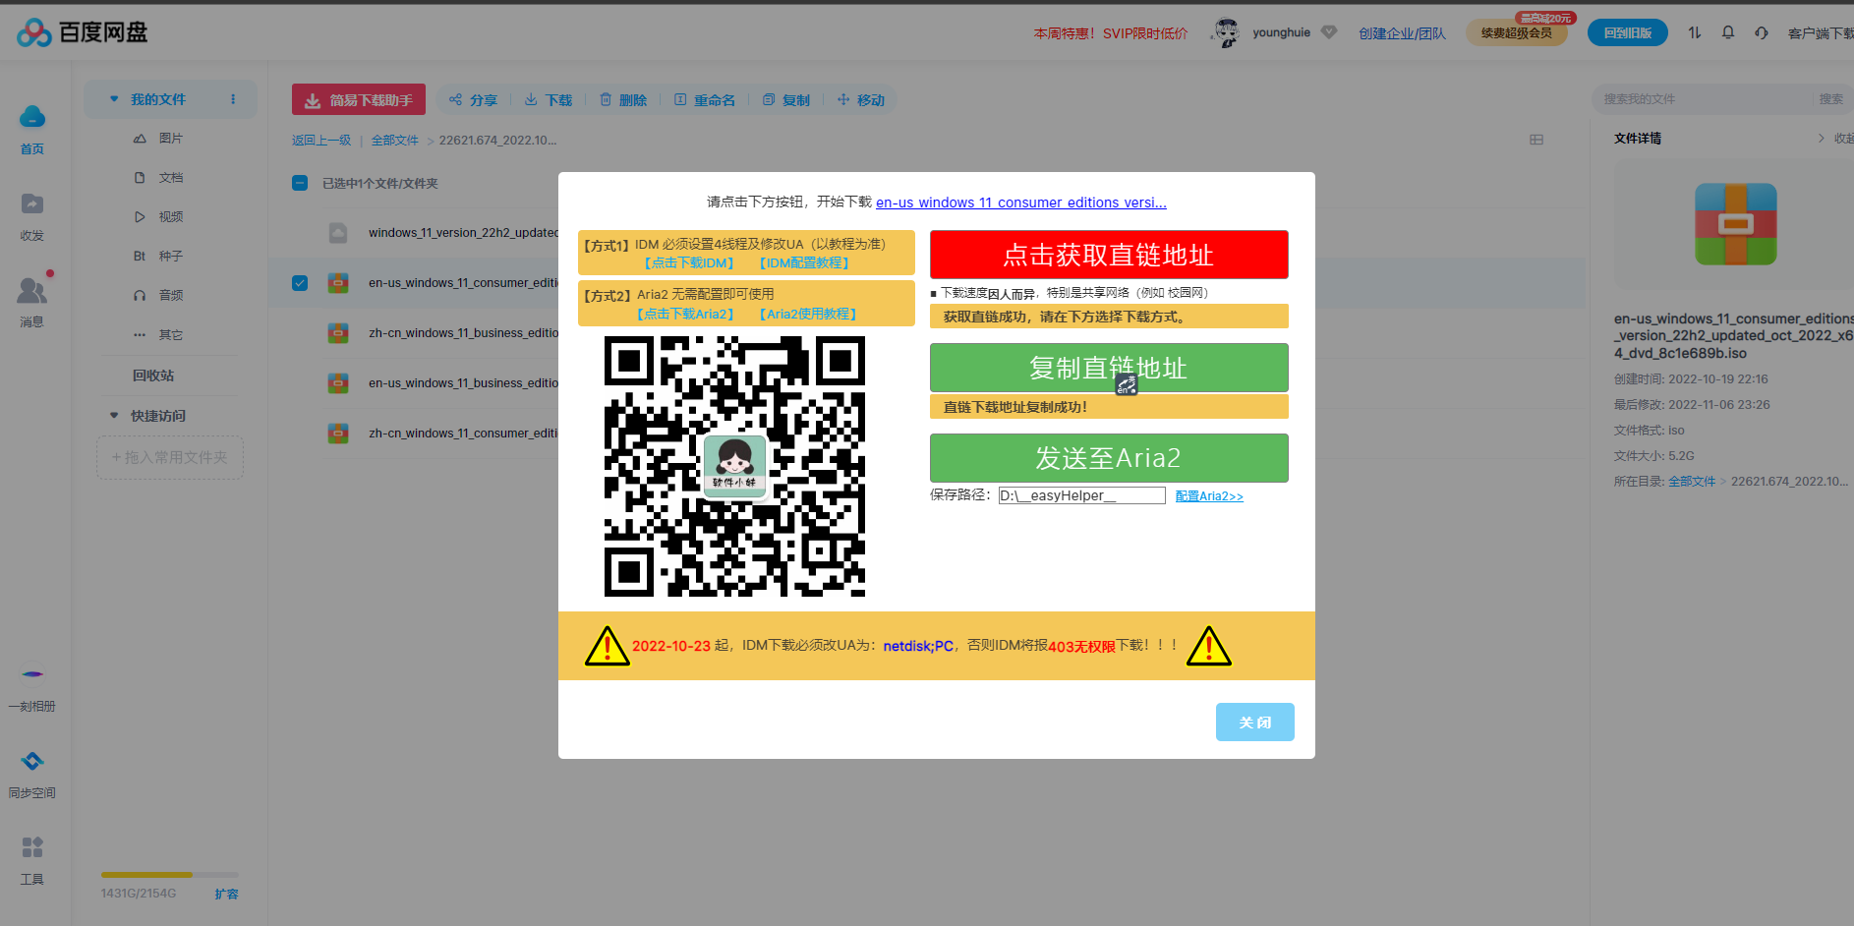Open the 我的文件 more options menu
Screen dimensions: 1854x926
pyautogui.click(x=233, y=99)
